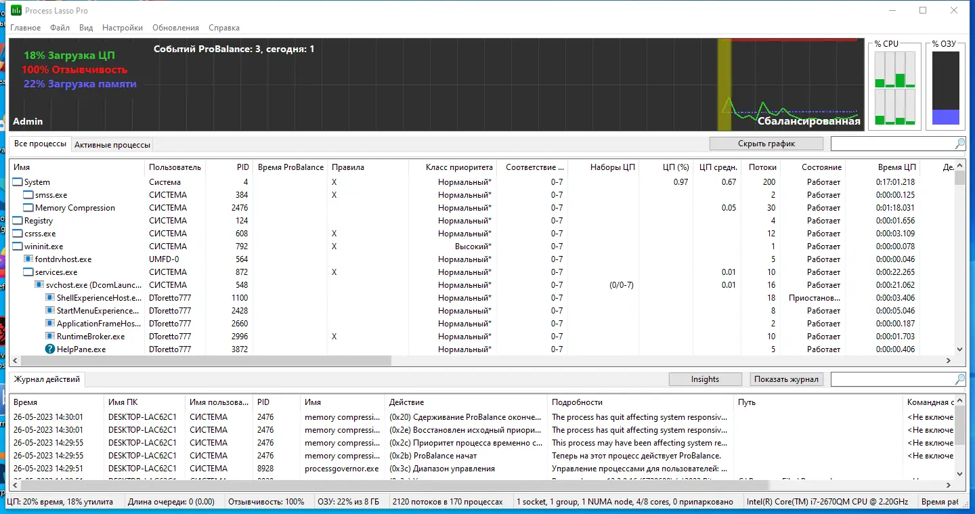Click the Показать журнал button
The image size is (975, 514).
tap(785, 379)
